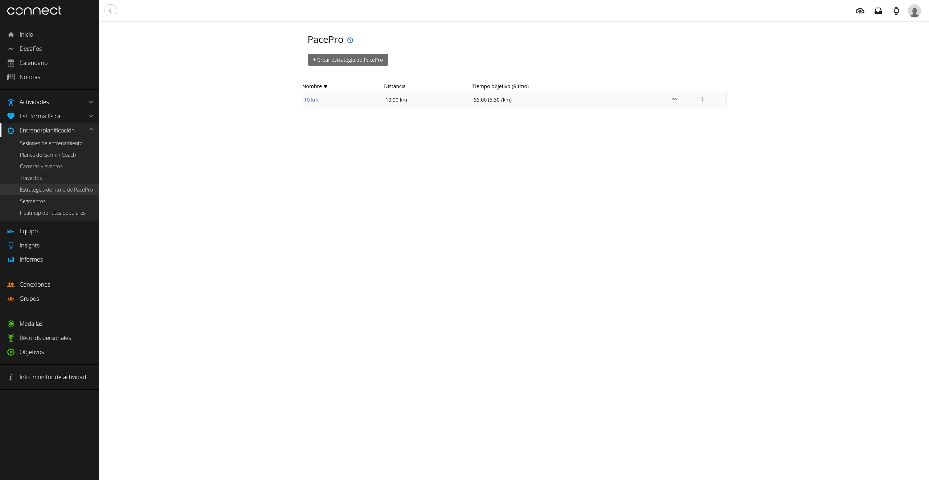
Task: Click the send-to-device icon on 10 km row
Action: click(x=674, y=99)
